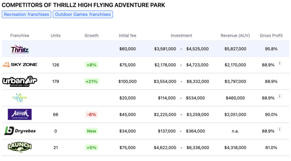Click the Altitude logo

click(x=20, y=114)
